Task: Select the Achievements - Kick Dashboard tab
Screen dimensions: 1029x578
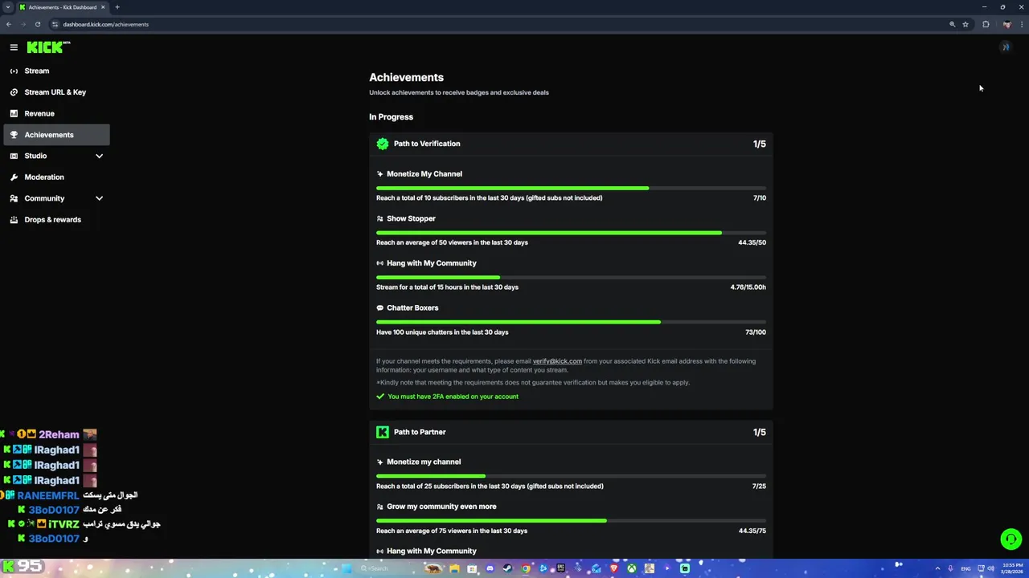Action: tap(63, 7)
